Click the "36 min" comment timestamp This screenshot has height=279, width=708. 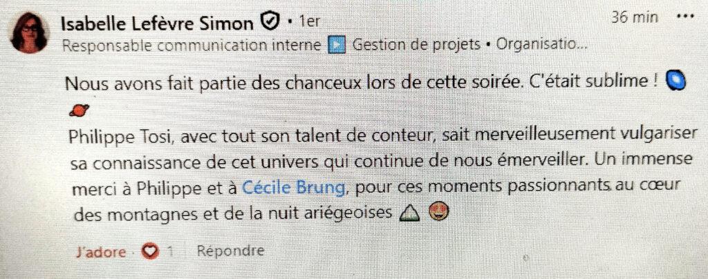(634, 18)
